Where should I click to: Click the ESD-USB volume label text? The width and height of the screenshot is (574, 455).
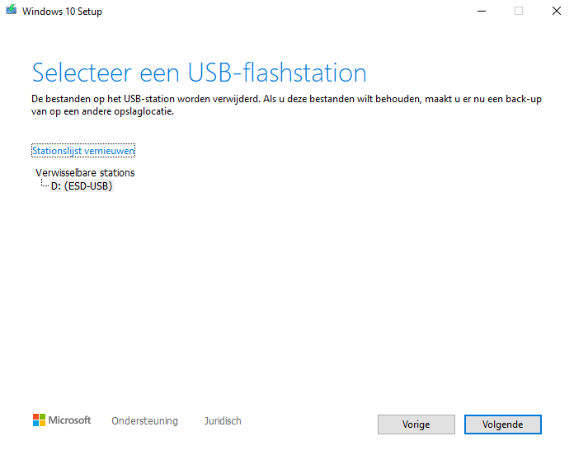click(88, 186)
